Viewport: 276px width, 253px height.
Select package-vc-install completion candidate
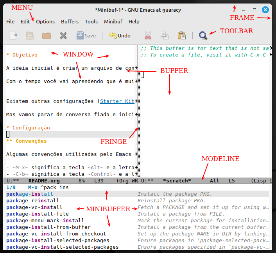pyautogui.click(x=34, y=207)
